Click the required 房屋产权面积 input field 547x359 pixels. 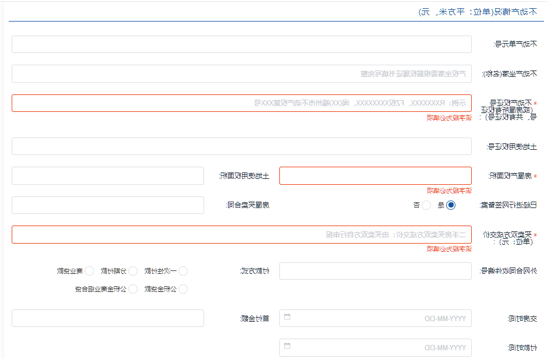(x=376, y=175)
